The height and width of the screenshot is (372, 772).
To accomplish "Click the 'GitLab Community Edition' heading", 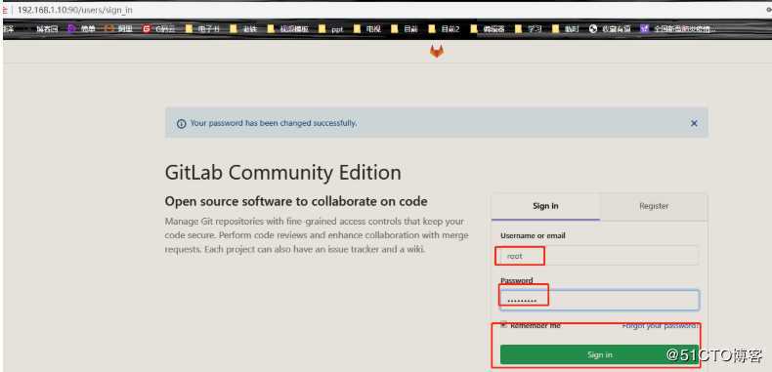I will click(x=283, y=173).
